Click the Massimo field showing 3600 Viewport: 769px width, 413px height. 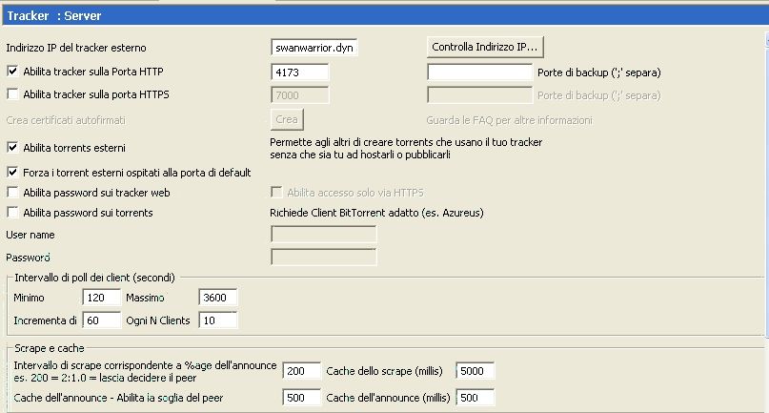(217, 299)
